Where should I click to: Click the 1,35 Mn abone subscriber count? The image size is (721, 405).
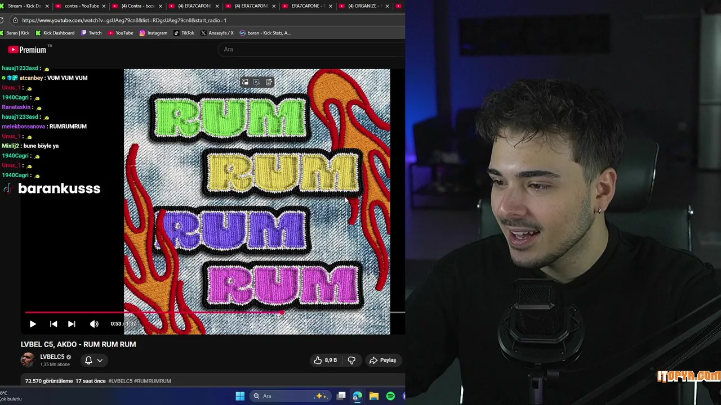click(x=55, y=364)
